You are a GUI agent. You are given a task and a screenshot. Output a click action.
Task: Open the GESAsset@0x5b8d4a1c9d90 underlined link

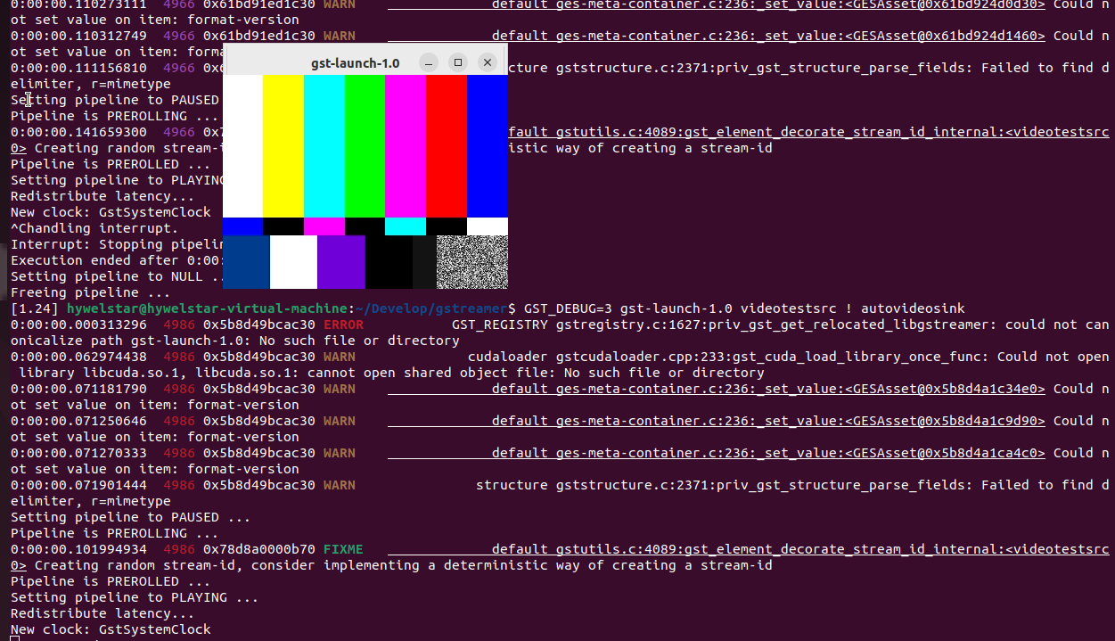pos(944,421)
